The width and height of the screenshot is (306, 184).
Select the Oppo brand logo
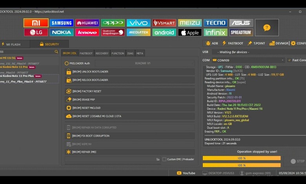click(113, 23)
